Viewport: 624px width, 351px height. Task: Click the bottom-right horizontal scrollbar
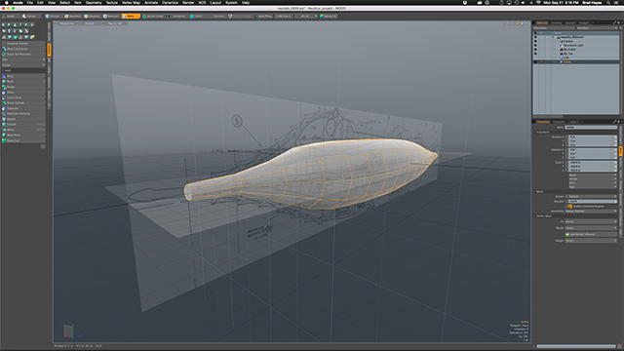pyautogui.click(x=576, y=346)
